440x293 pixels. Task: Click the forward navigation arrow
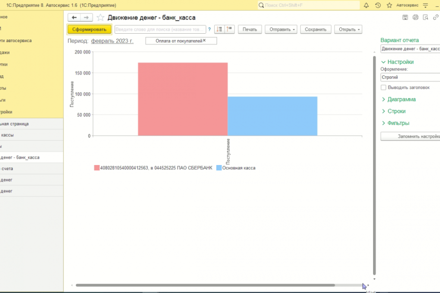[x=87, y=18]
